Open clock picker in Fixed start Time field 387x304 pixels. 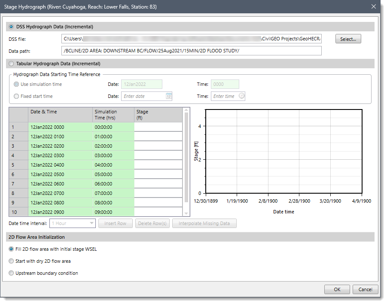point(242,96)
